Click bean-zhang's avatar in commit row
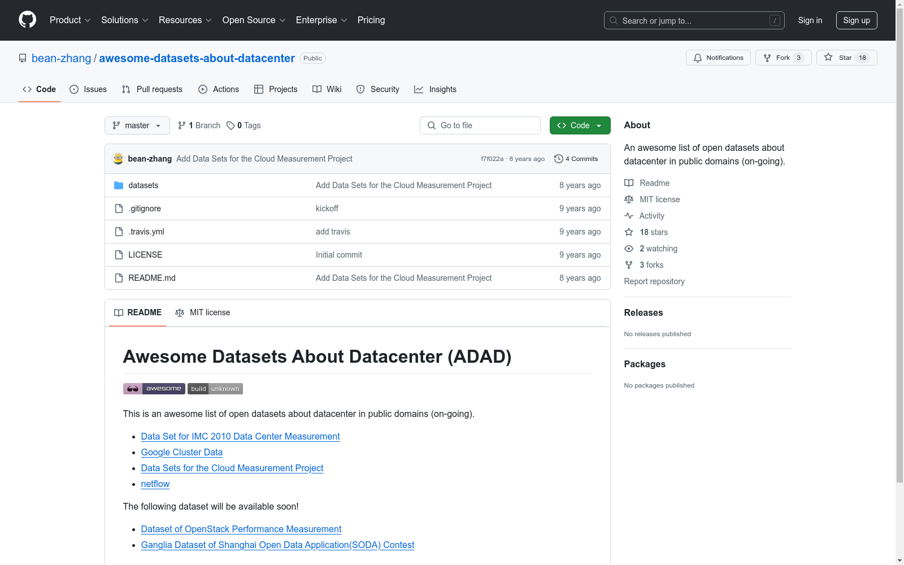Screen dimensions: 904x565 click(x=118, y=159)
